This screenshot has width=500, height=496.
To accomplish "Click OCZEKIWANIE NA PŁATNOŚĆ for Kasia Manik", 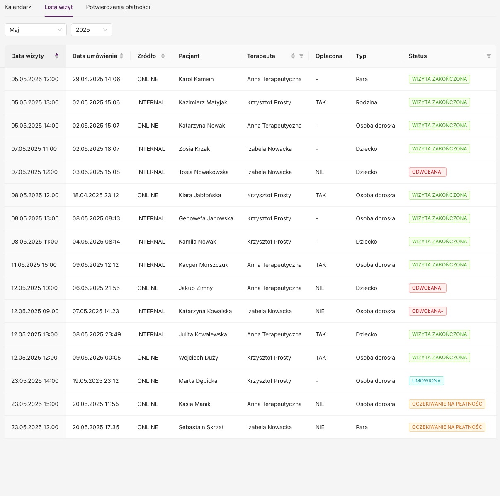I will 447,404.
